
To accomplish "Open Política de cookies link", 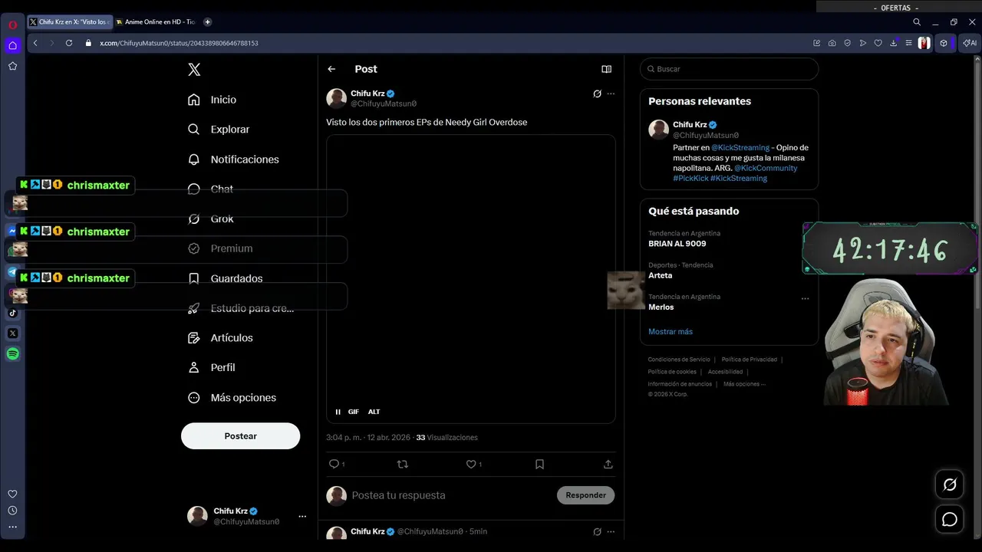I will (x=672, y=372).
